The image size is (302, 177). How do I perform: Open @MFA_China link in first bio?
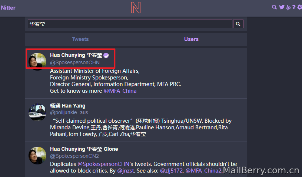(x=120, y=91)
